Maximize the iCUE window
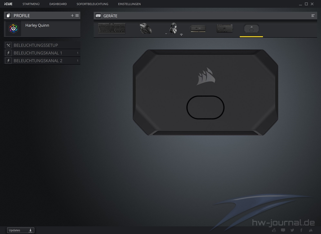The image size is (321, 234). [306, 4]
